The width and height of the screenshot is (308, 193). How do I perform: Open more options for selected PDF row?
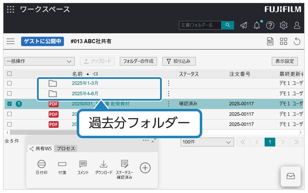pos(169,104)
